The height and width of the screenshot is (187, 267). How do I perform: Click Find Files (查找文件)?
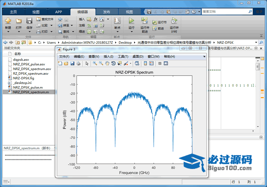pyautogui.click(x=45, y=19)
